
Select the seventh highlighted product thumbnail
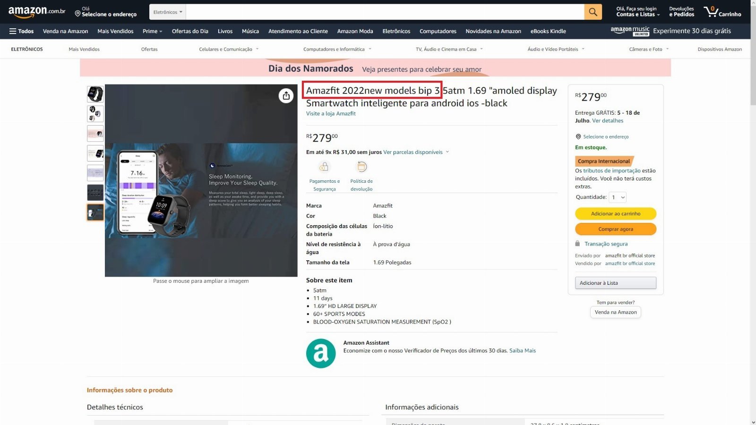point(95,212)
